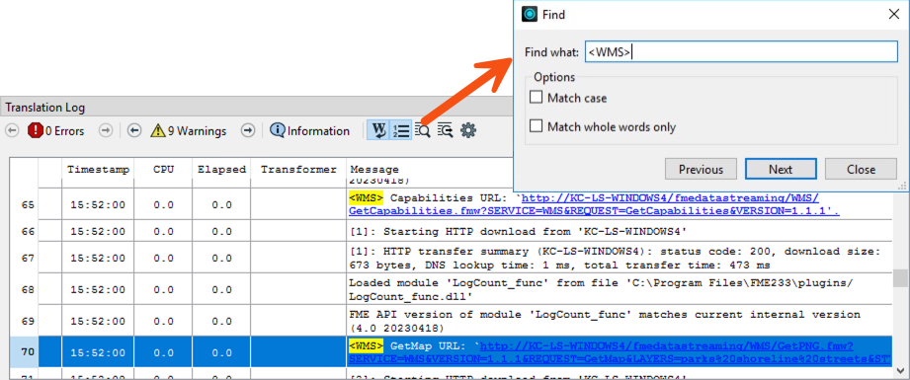Click Previous in the Find dialog
The width and height of the screenshot is (910, 380).
coord(701,169)
